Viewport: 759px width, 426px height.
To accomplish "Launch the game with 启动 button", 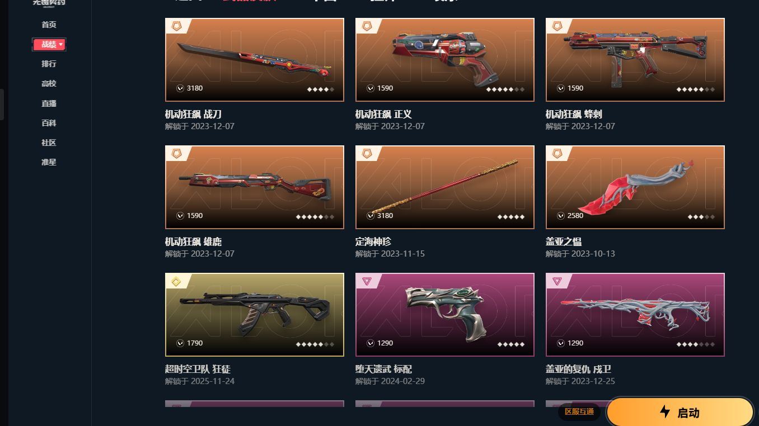I will coord(680,413).
